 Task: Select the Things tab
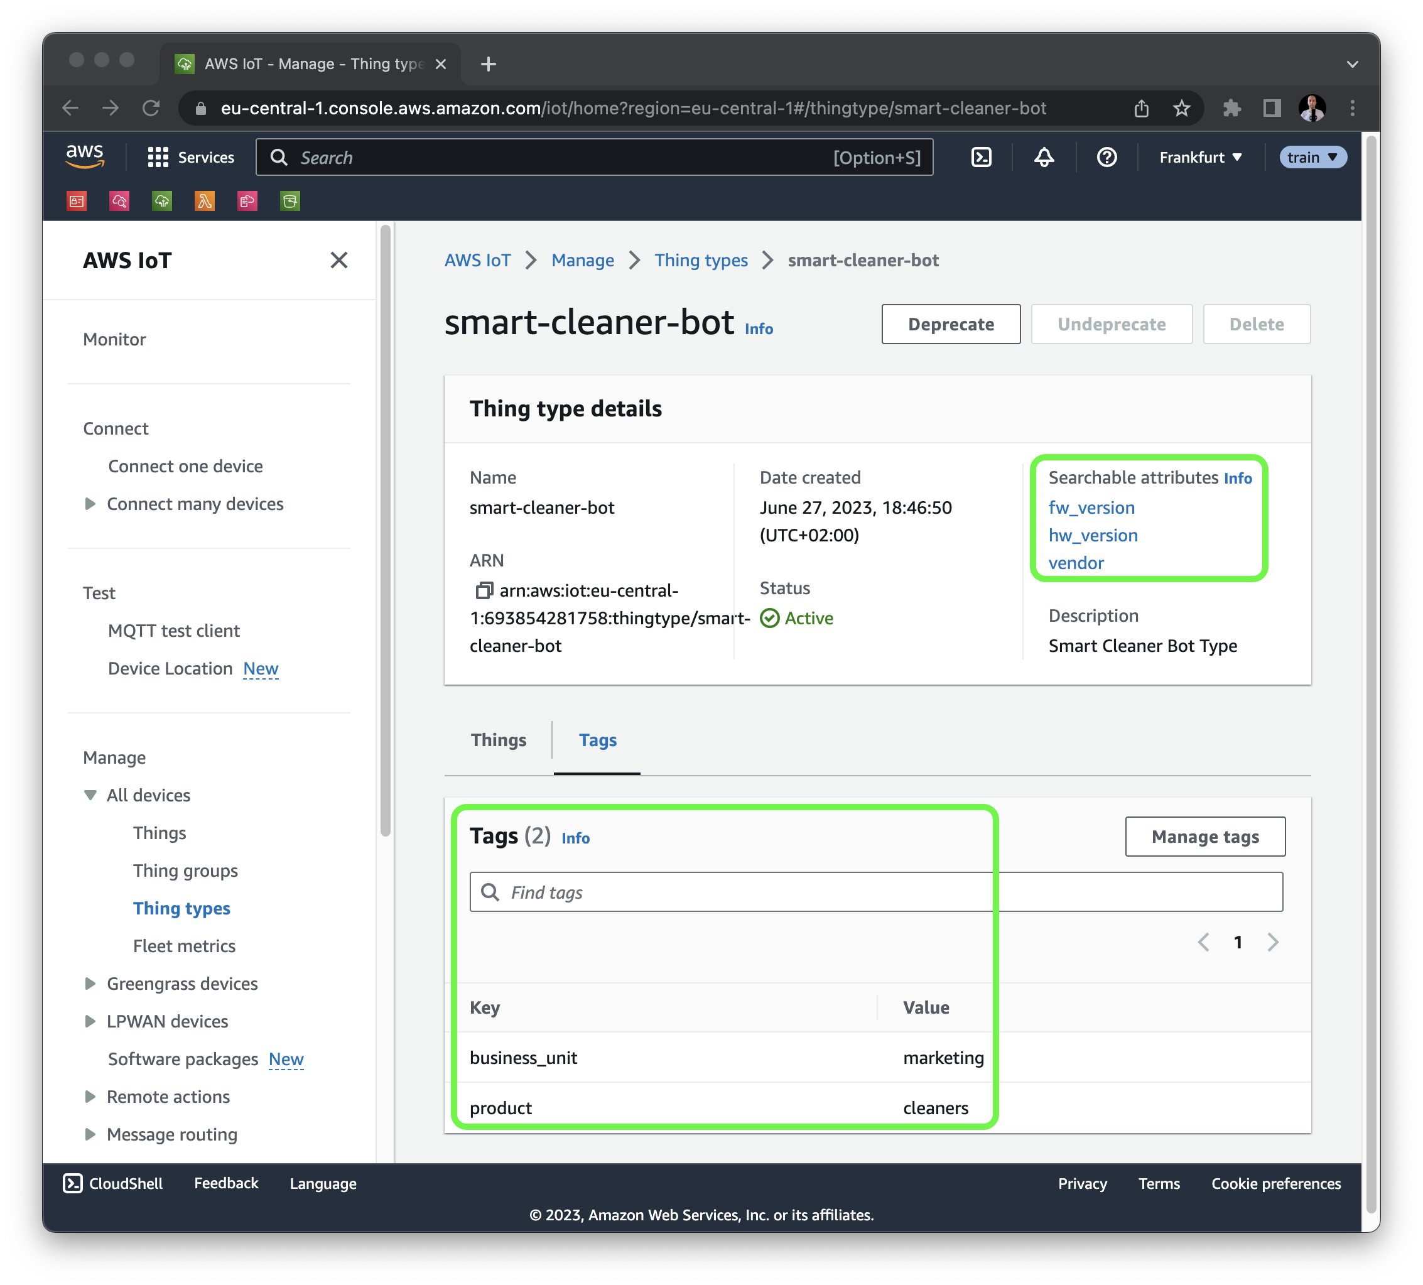497,739
